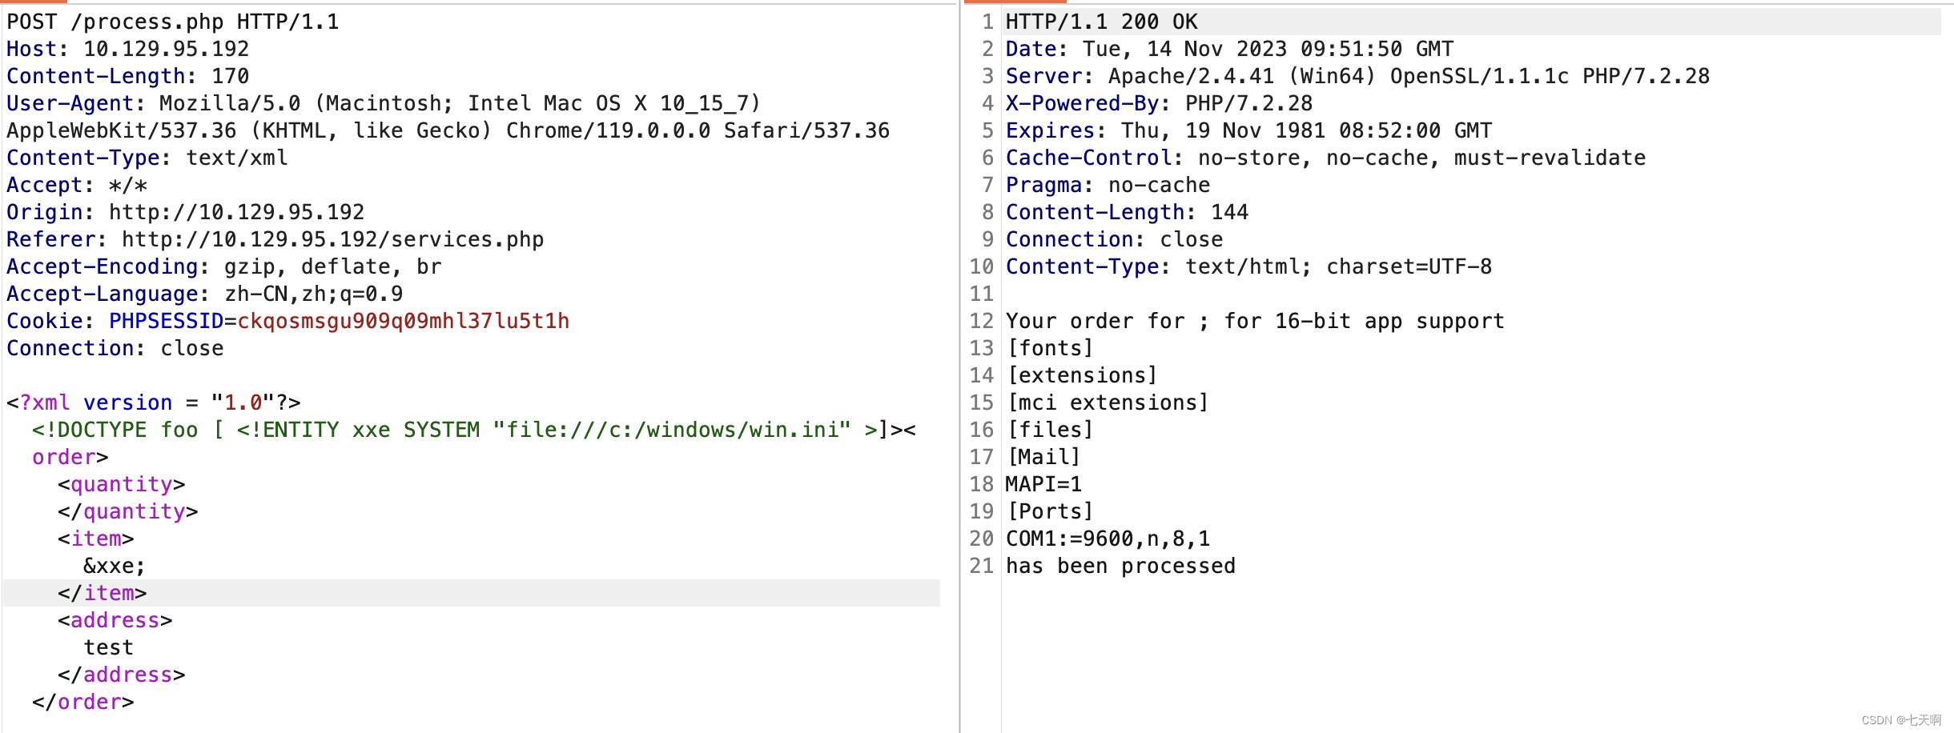Select the request Content-Type: text/xml line
1954x733 pixels.
pos(147,158)
